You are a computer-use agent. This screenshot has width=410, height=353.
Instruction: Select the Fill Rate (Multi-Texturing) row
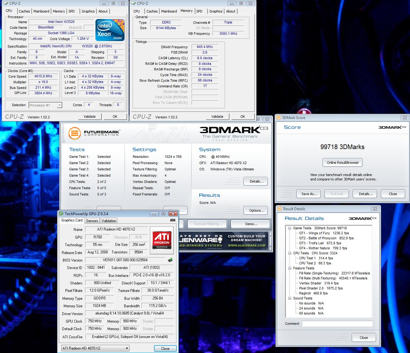click(x=333, y=278)
